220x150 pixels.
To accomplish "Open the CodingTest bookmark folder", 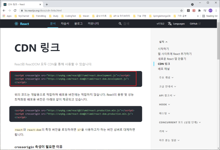I will pos(69,16).
